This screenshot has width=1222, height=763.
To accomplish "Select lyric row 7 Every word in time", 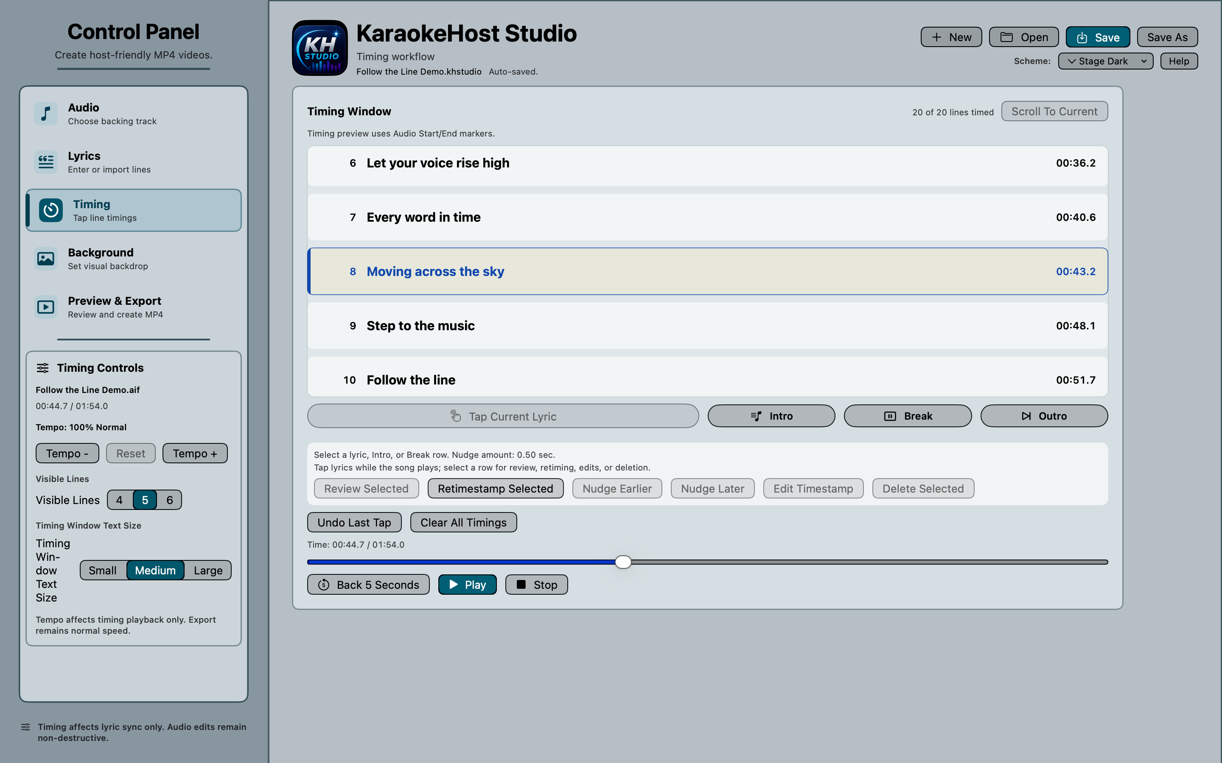I will (707, 217).
